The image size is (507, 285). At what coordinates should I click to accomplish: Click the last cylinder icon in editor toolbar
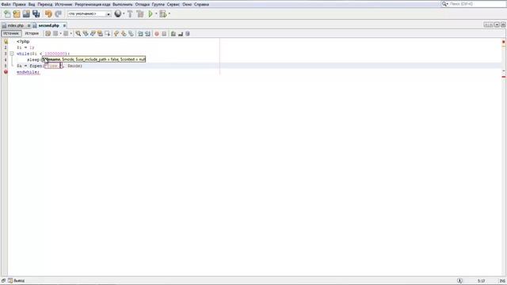[188, 33]
